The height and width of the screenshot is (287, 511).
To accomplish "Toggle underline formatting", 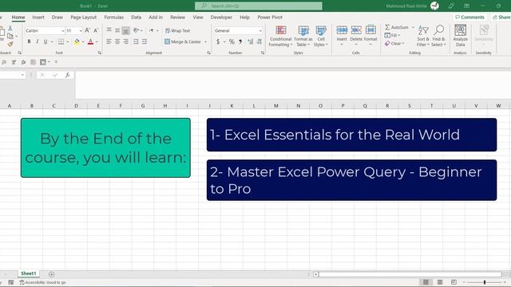I will click(46, 41).
